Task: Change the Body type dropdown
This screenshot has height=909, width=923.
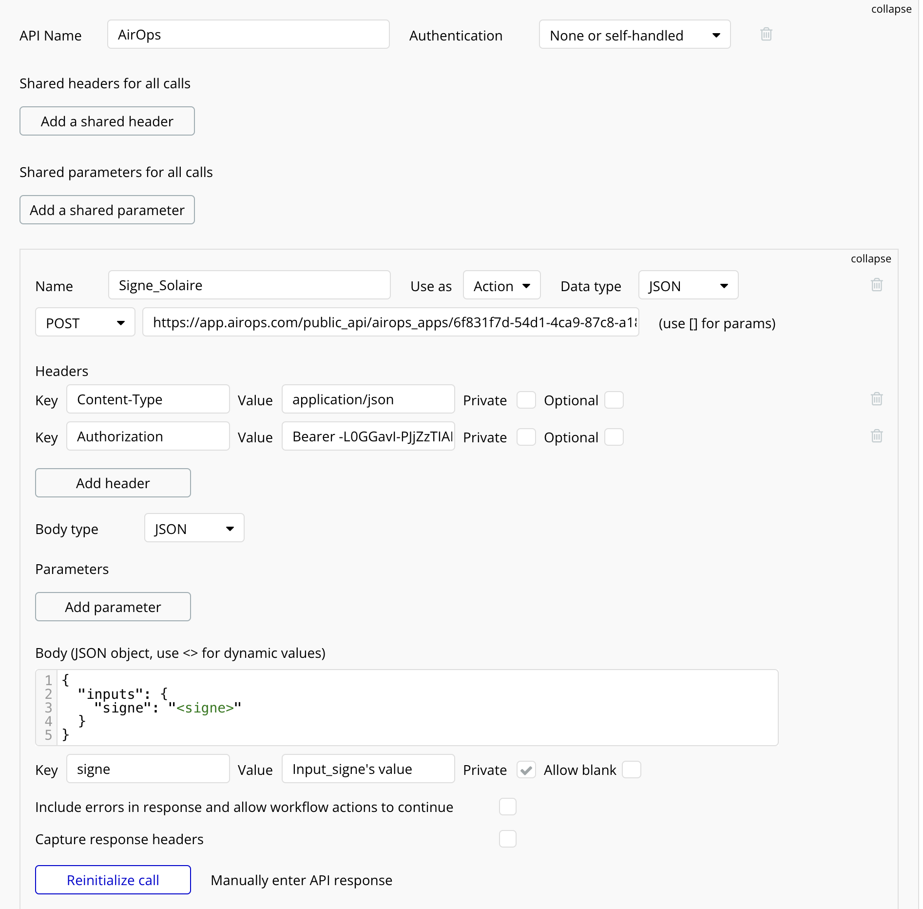Action: click(x=194, y=528)
